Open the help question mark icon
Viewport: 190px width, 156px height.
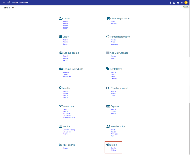click(178, 3)
